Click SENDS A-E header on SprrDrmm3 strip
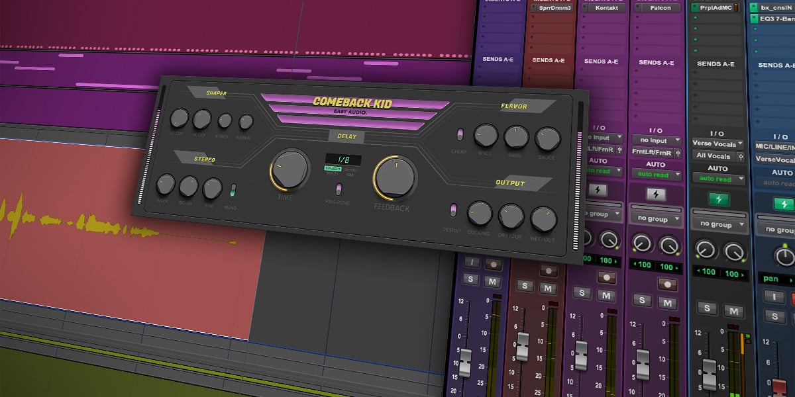Viewport: 795px width, 397px height. [x=549, y=60]
